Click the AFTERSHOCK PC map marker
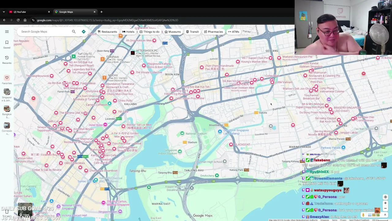 133,53
